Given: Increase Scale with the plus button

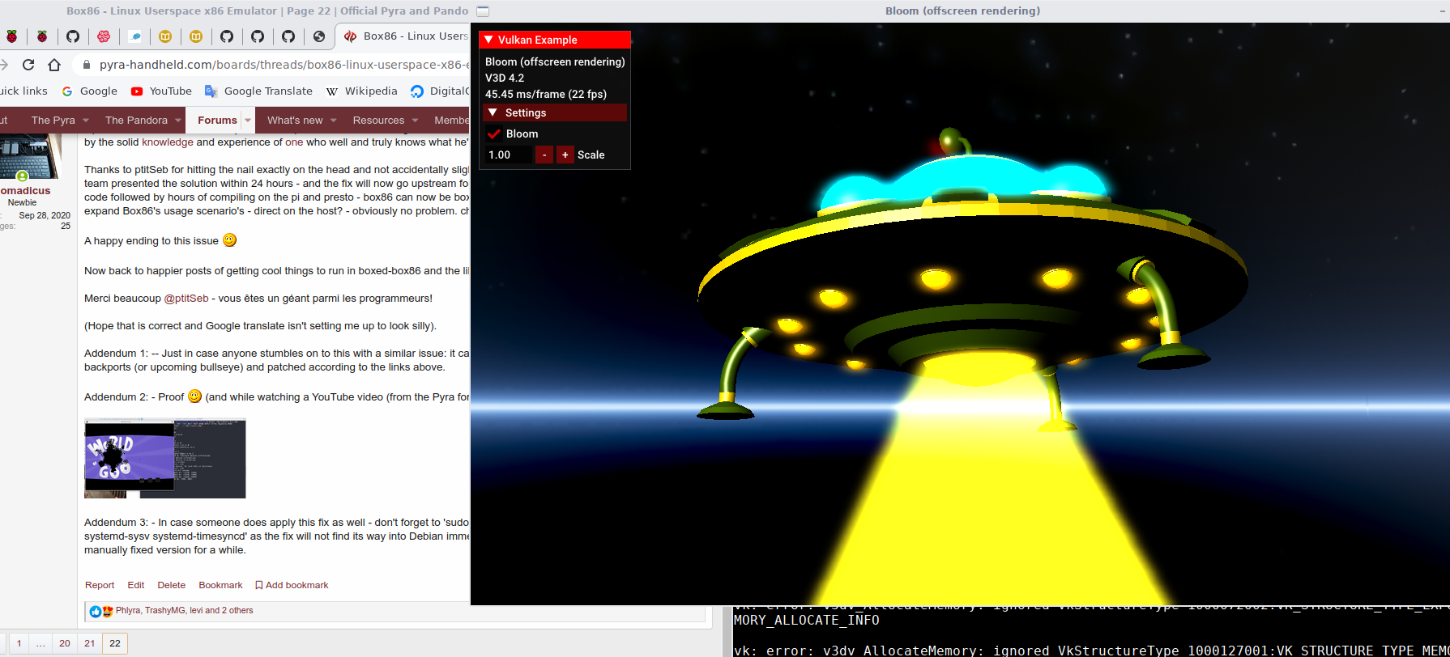Looking at the screenshot, I should [x=565, y=155].
